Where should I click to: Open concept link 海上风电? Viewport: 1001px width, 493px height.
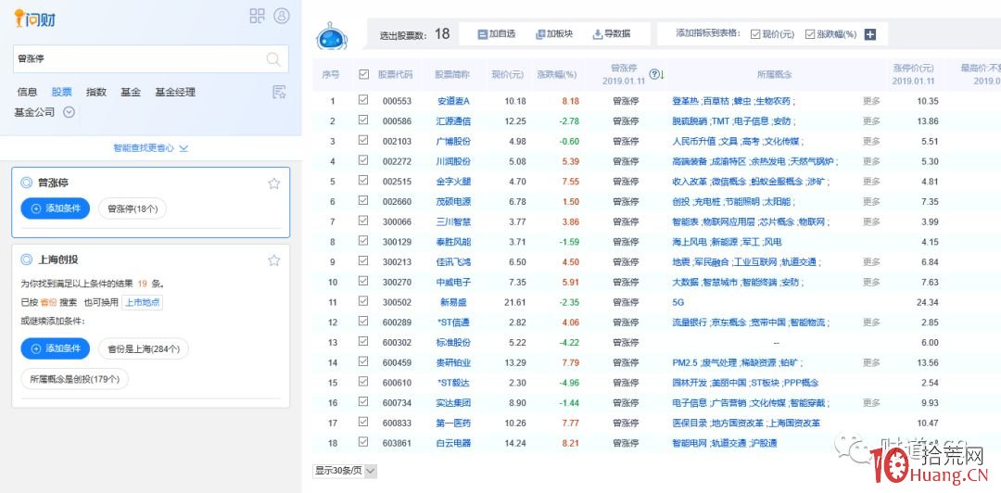click(691, 242)
